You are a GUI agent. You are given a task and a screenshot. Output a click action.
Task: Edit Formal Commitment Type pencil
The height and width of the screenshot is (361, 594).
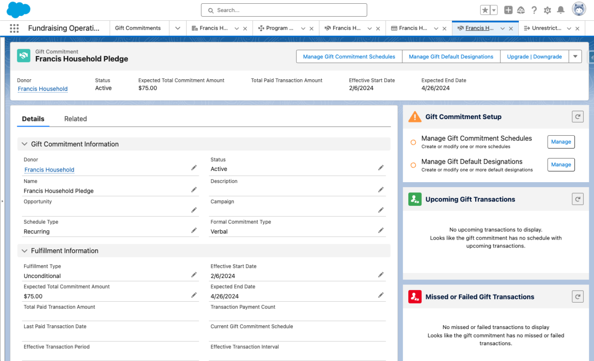pos(381,230)
